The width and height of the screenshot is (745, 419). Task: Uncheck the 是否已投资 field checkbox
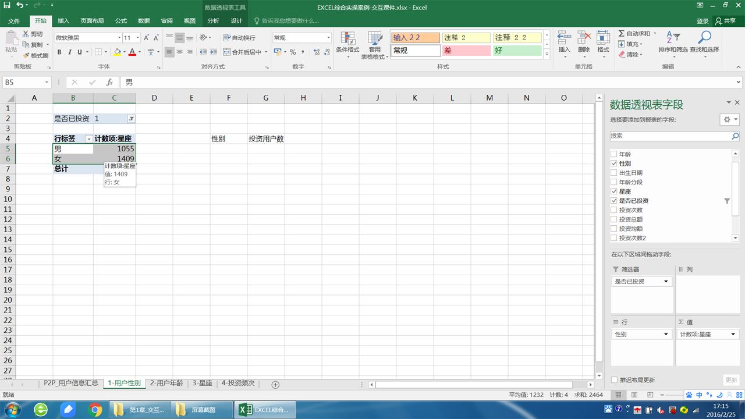613,201
